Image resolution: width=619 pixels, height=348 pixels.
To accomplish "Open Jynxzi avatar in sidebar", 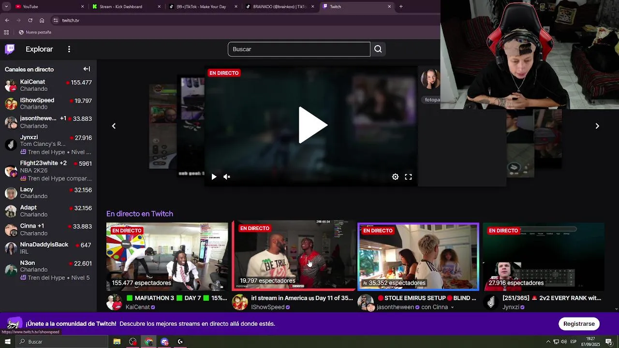I will click(x=11, y=144).
